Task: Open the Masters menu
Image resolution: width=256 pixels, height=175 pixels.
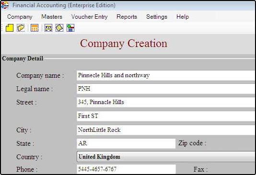Action: click(x=52, y=17)
